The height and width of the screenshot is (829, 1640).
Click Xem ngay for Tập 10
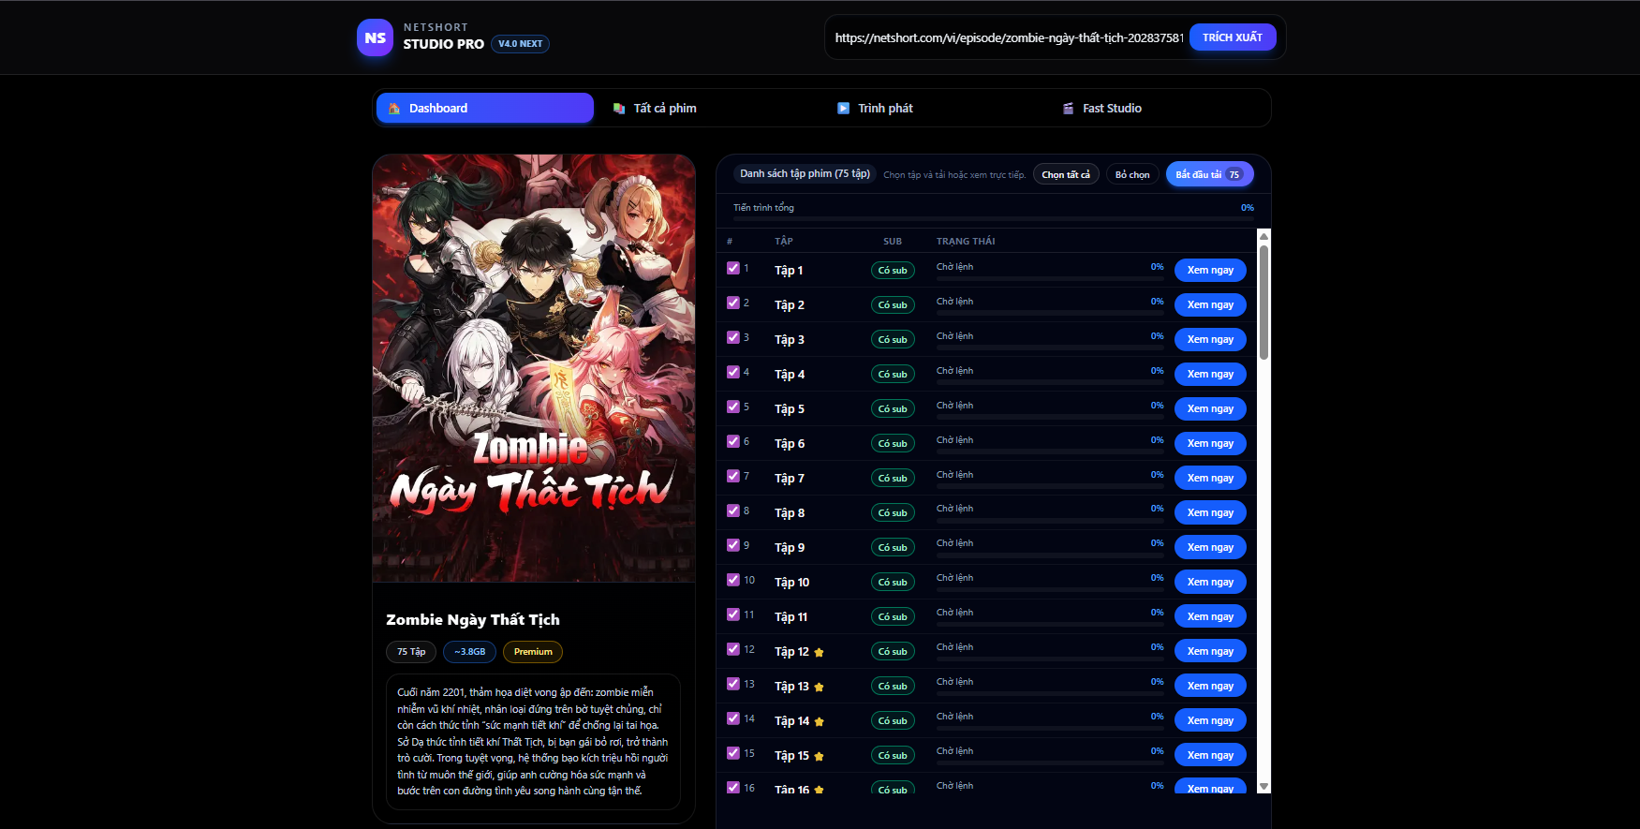tap(1210, 582)
